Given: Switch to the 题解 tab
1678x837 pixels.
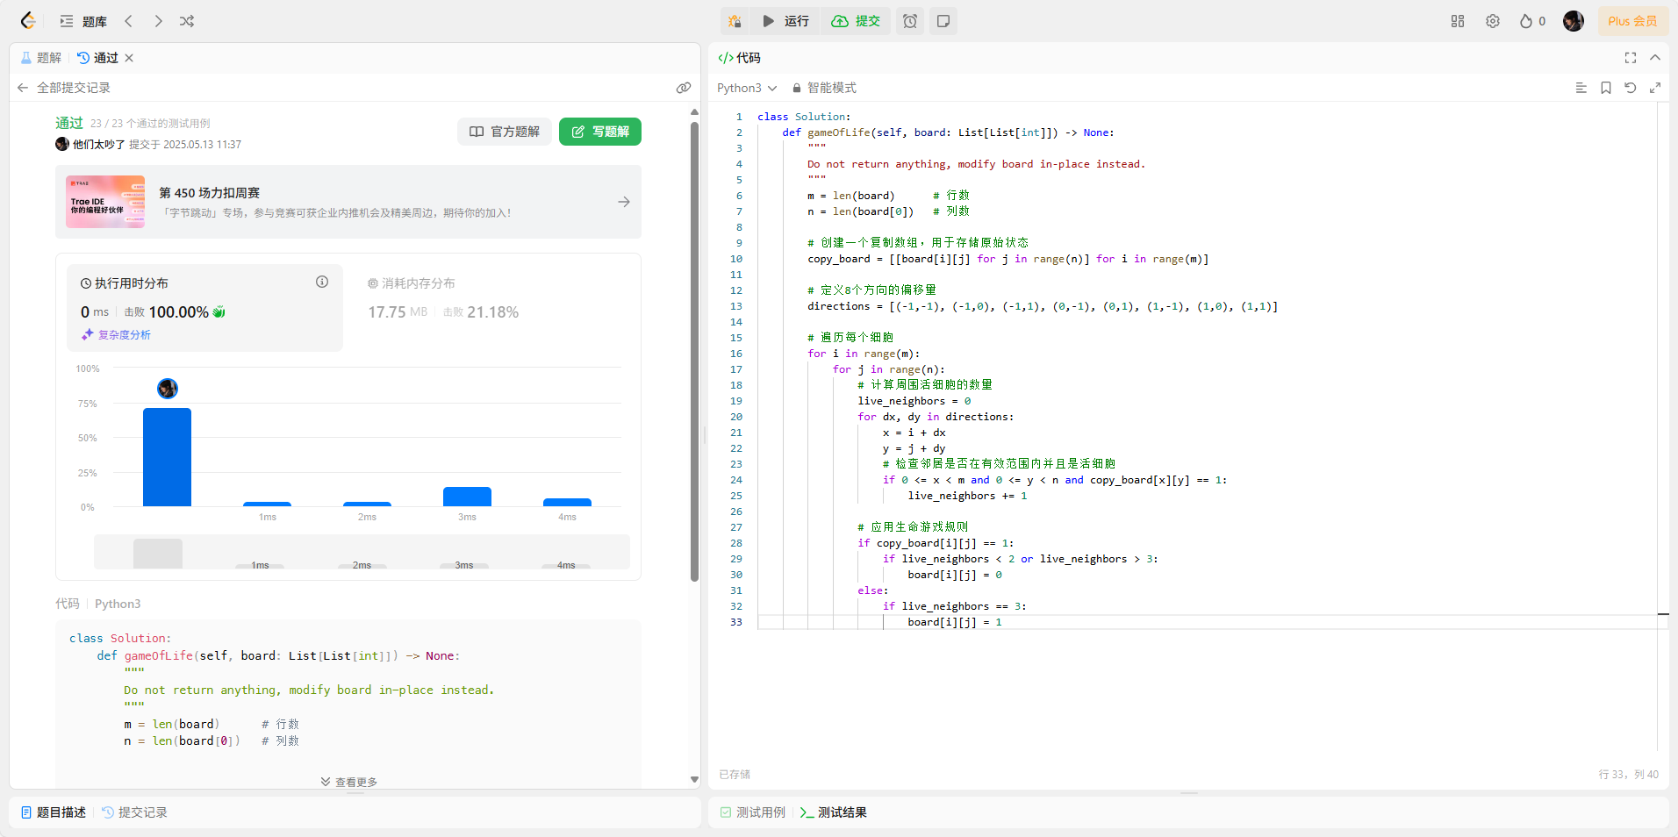Looking at the screenshot, I should pyautogui.click(x=41, y=58).
